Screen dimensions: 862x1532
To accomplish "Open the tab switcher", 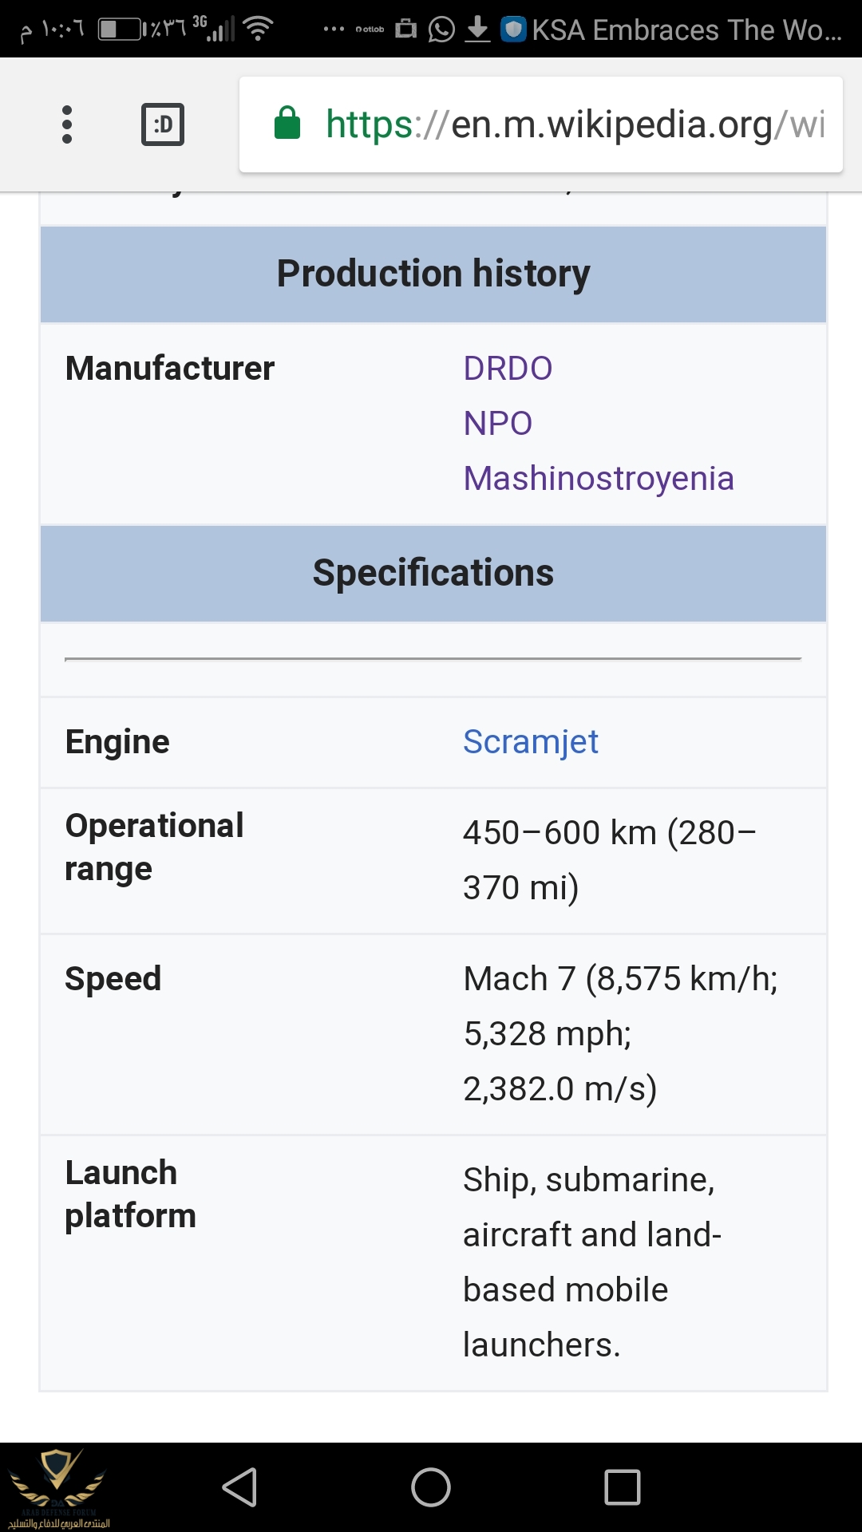I will click(162, 124).
